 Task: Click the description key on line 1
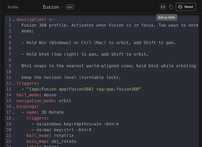point(30,19)
